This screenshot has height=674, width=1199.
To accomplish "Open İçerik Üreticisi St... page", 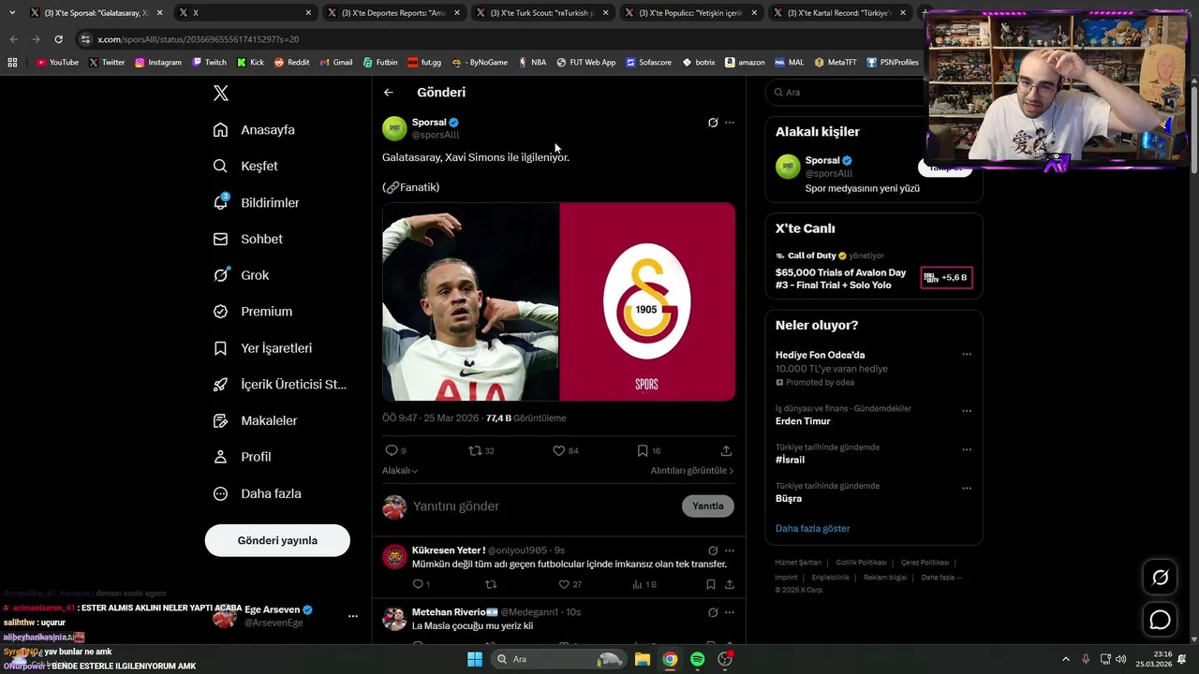I will click(279, 384).
